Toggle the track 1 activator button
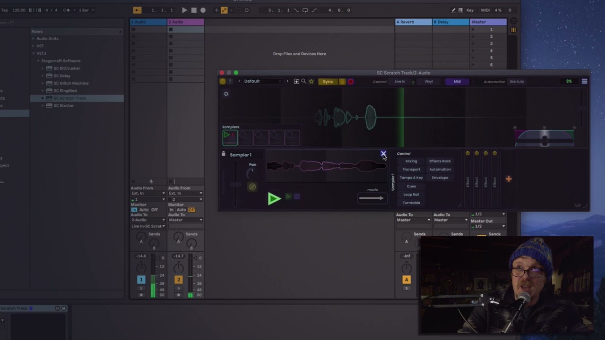 (x=141, y=280)
